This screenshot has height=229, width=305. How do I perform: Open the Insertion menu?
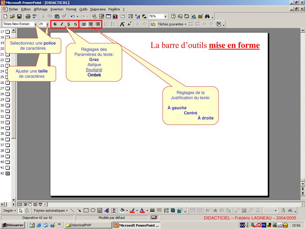57,9
